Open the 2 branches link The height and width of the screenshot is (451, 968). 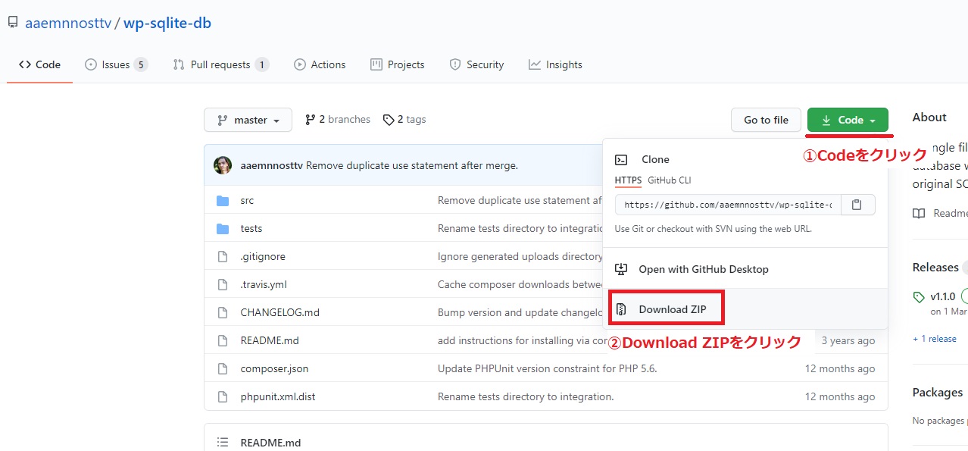pyautogui.click(x=338, y=120)
